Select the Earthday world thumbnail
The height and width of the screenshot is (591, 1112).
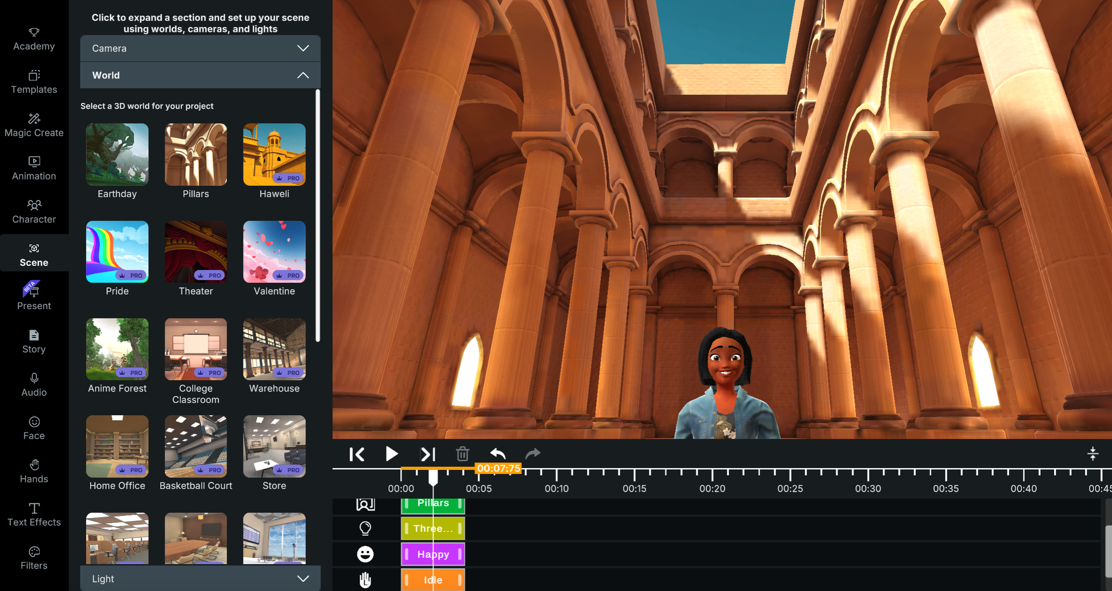tap(117, 155)
